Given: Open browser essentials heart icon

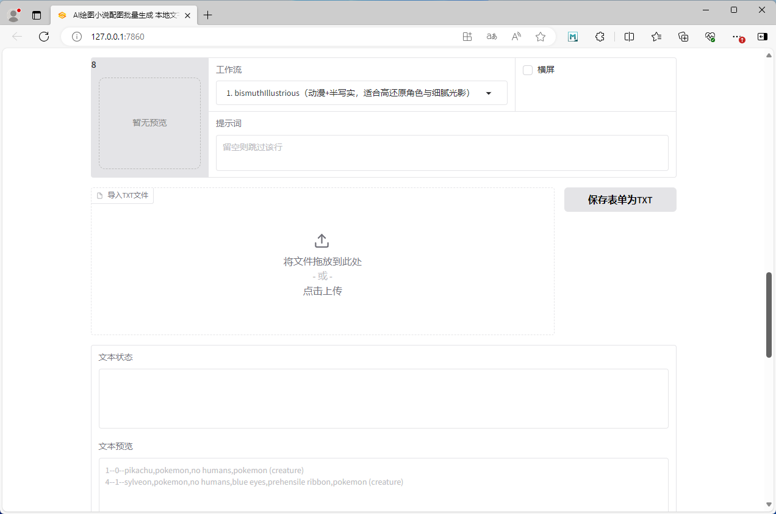Looking at the screenshot, I should pos(710,37).
